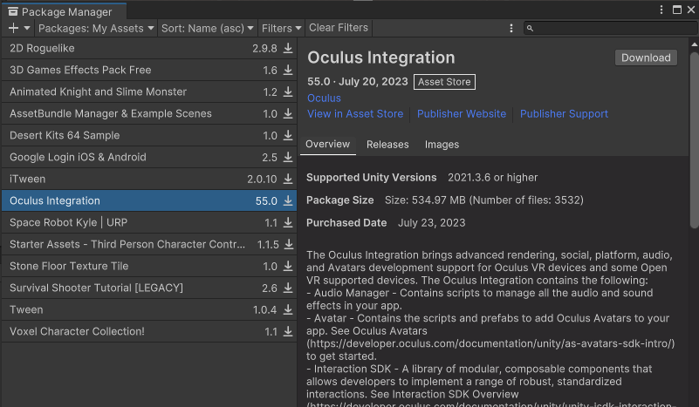Click download icon for Survival Shooter Tutorial
Viewport: 699px width, 407px height.
point(288,288)
